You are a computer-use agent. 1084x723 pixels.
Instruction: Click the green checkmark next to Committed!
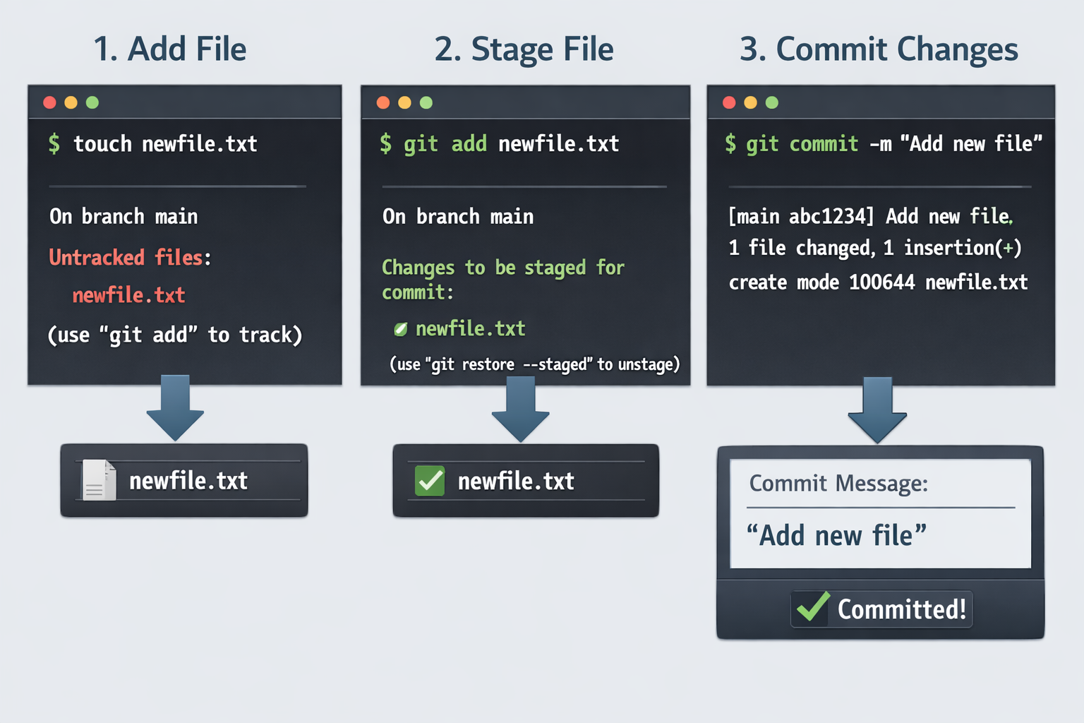[x=813, y=607]
